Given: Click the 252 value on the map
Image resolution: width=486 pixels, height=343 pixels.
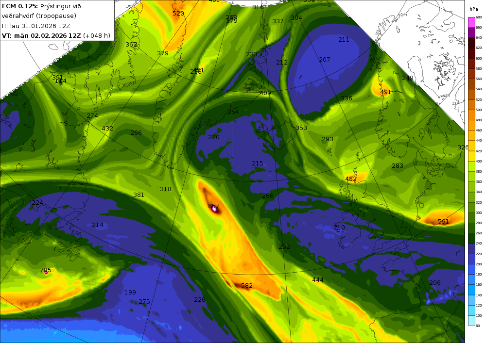Looking at the screenshot, I should (x=284, y=247).
